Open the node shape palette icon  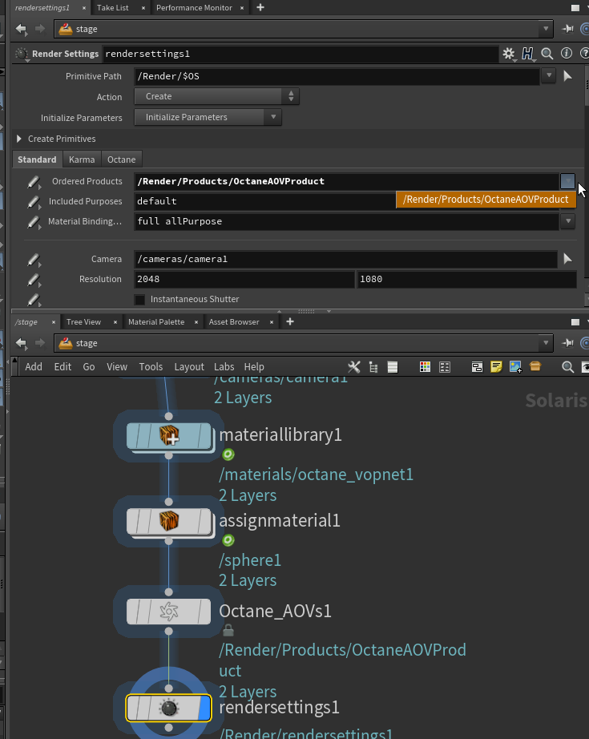[x=445, y=366]
